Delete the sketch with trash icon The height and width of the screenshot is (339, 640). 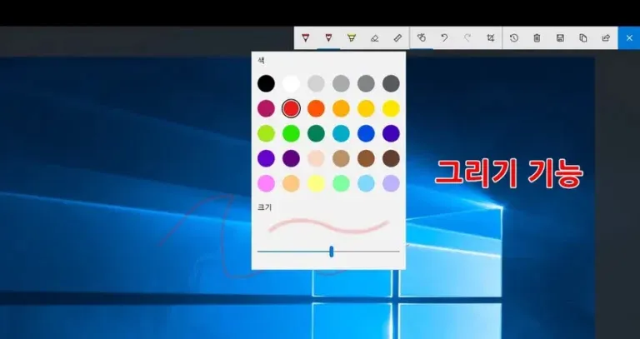(537, 38)
